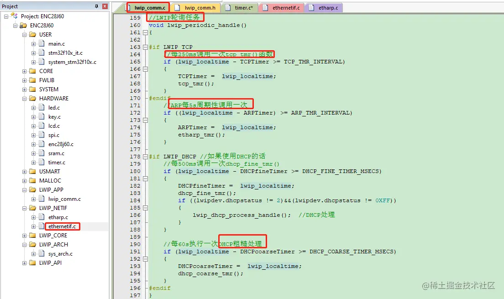This screenshot has height=299, width=504.
Task: Collapse code fold at line 185
Action: pos(145,208)
